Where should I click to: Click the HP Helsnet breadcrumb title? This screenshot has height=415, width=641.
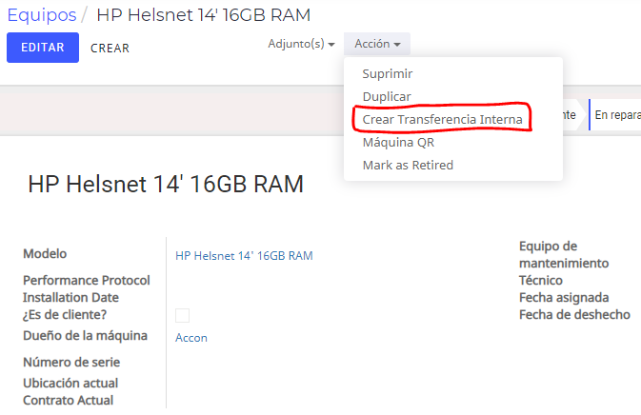pyautogui.click(x=203, y=15)
